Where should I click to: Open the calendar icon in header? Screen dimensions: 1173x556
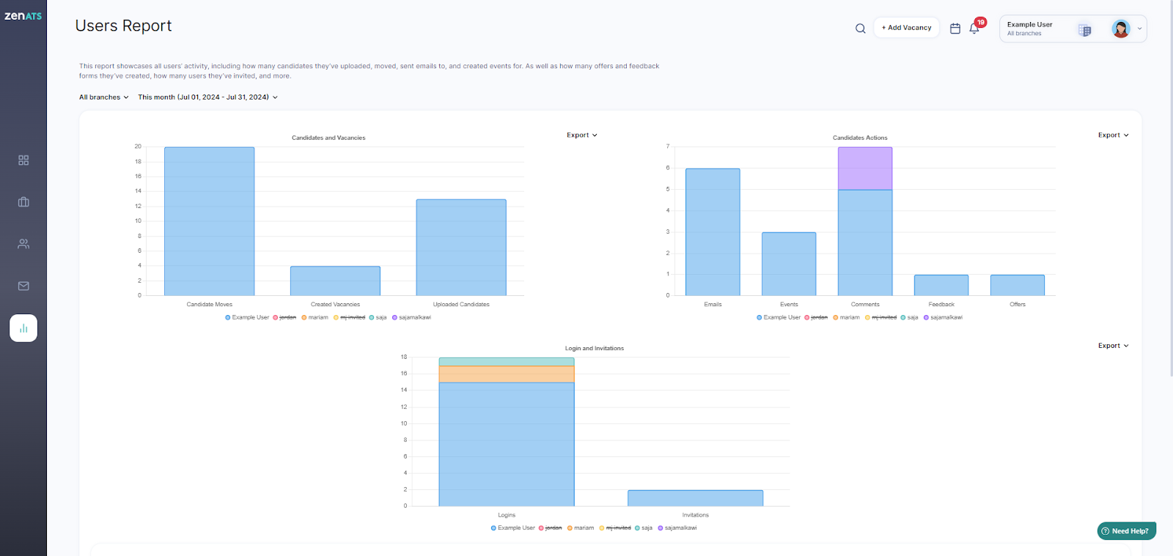tap(955, 29)
